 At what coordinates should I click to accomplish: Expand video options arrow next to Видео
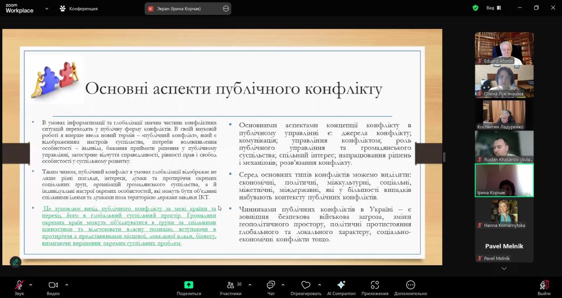pyautogui.click(x=67, y=284)
